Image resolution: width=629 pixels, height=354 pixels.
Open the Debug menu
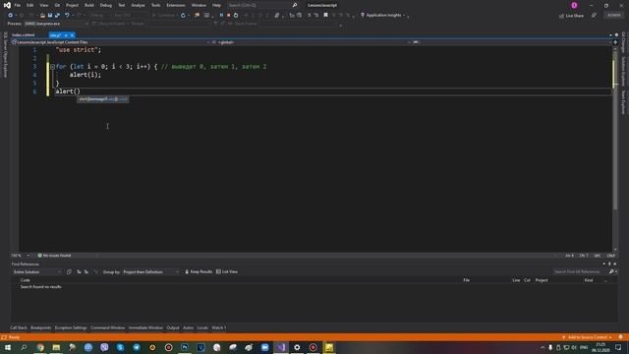coord(106,5)
